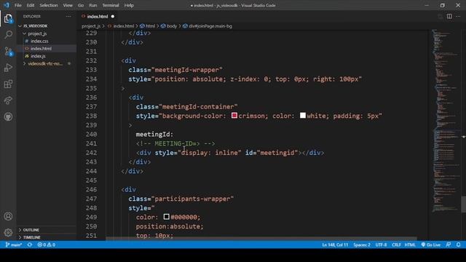Screen dimensions: 466x262
Task: Click the vertical editor scrollbar thumb
Action: point(463,205)
